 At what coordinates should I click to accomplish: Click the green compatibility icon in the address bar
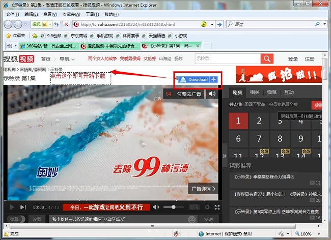(204, 24)
